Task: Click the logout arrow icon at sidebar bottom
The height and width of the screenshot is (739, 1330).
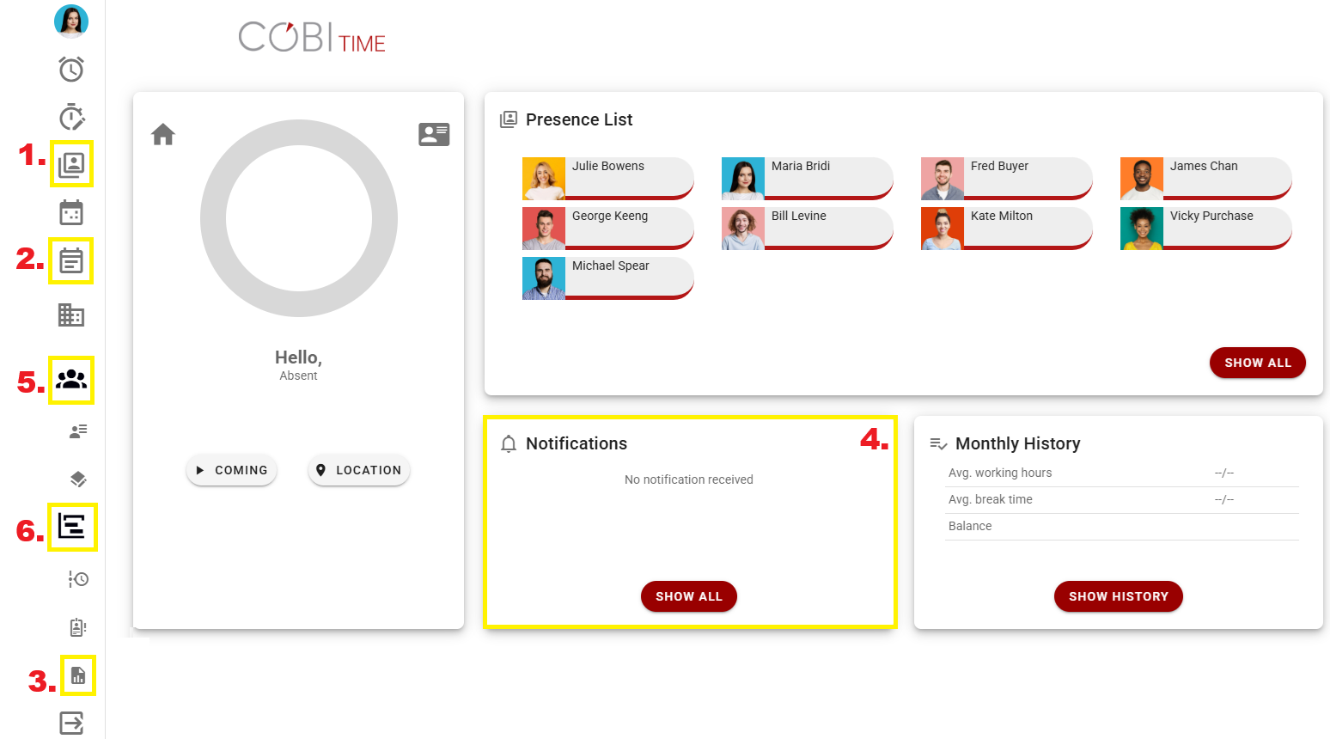Action: pyautogui.click(x=71, y=723)
